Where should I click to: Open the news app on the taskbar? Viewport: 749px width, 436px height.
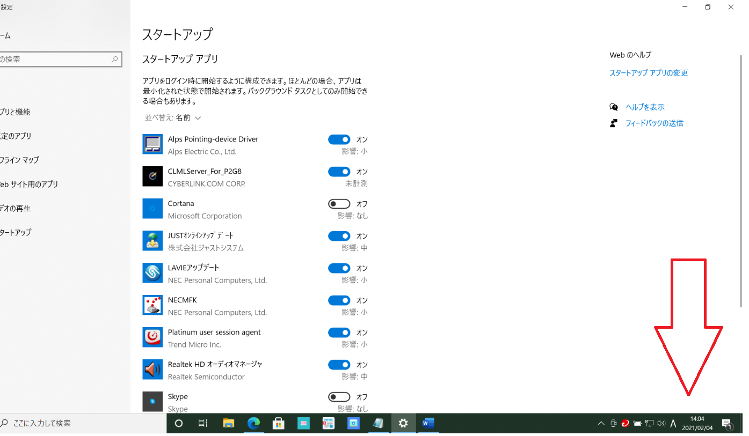pos(328,424)
